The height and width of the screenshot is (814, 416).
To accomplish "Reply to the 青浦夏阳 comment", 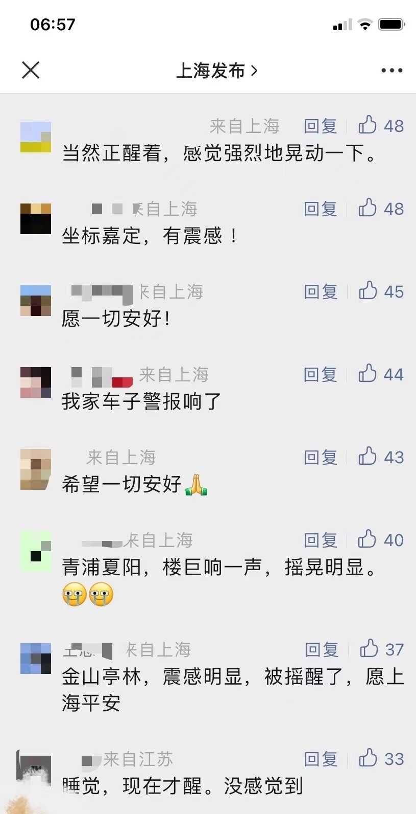I will (321, 540).
